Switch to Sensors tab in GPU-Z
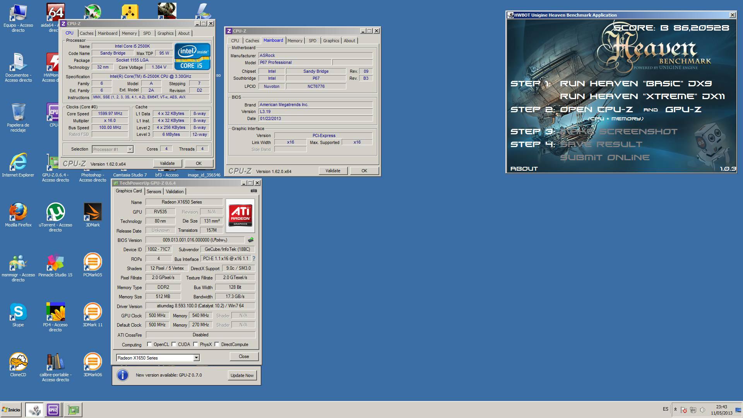 click(154, 192)
